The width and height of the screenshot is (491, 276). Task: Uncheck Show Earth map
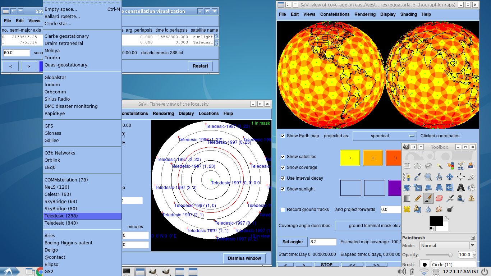coord(283,136)
